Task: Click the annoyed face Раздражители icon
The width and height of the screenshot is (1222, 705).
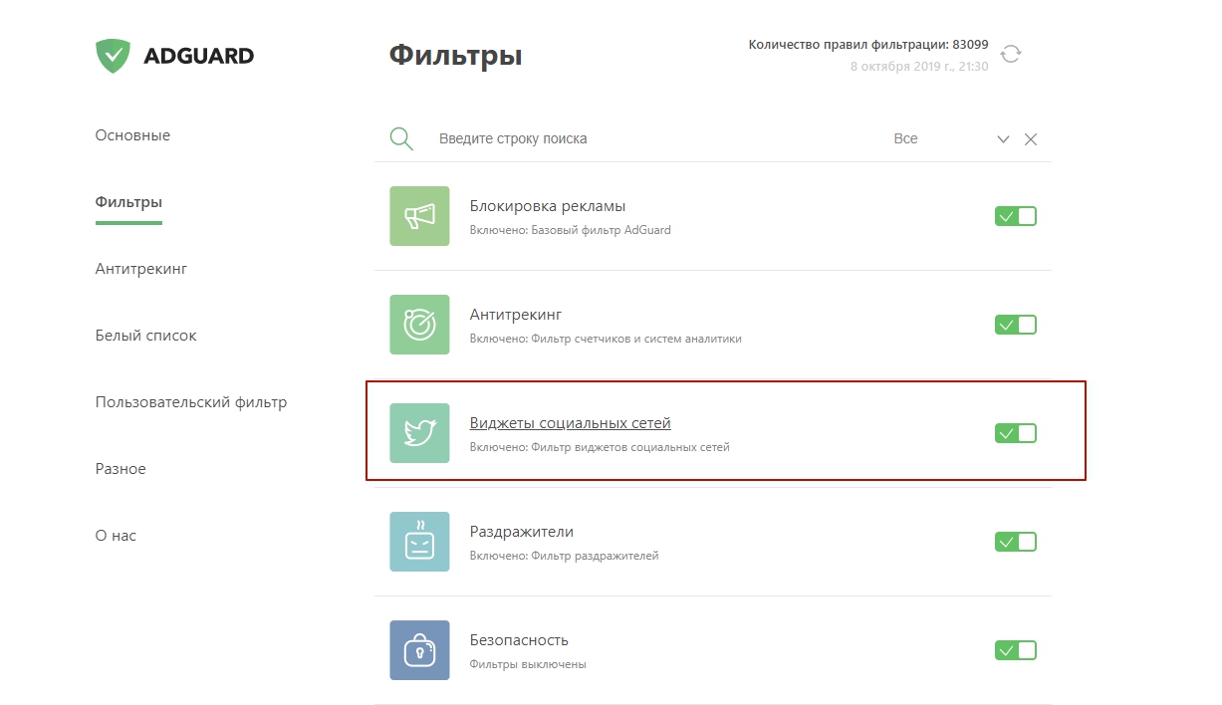Action: coord(419,542)
